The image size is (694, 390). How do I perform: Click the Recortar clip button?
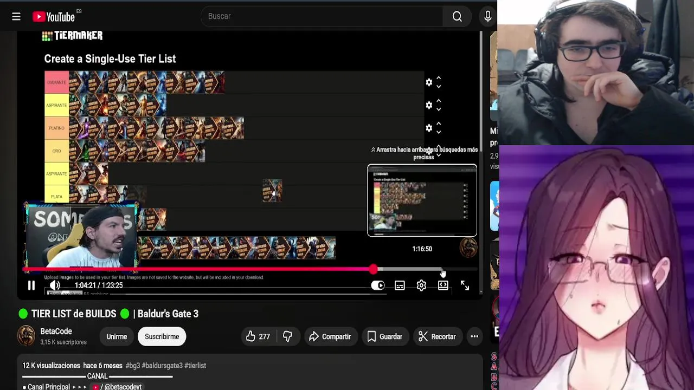click(437, 336)
